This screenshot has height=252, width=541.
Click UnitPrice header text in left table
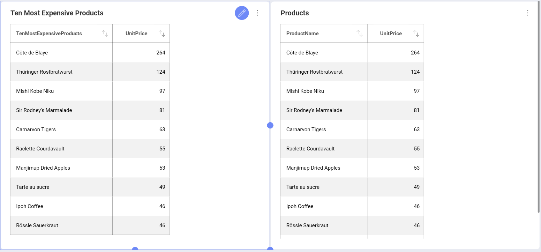point(136,34)
